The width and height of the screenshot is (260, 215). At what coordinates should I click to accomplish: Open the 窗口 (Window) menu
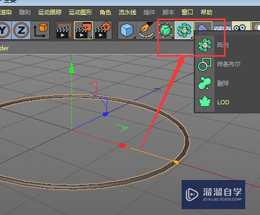(x=187, y=12)
